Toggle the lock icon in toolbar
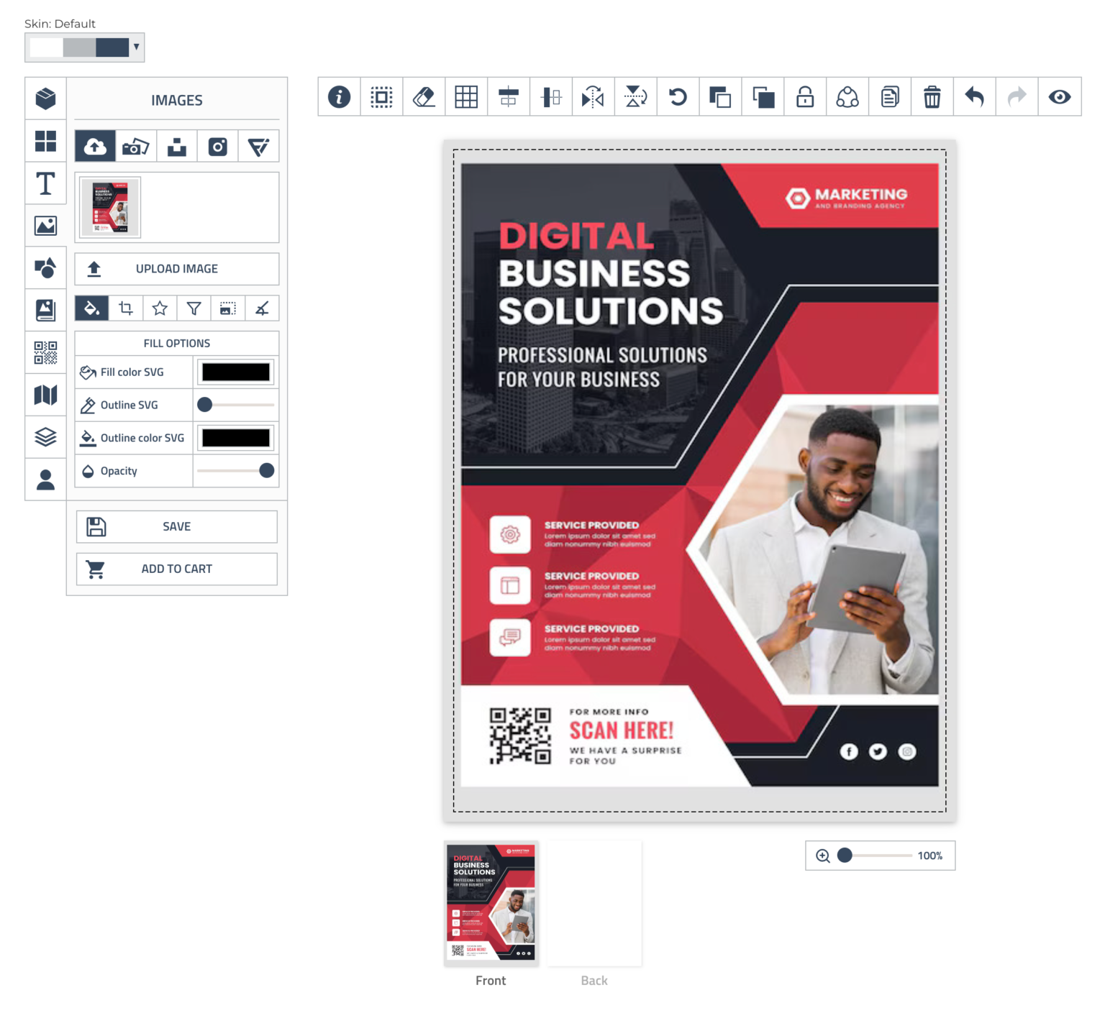The height and width of the screenshot is (1031, 1105). tap(805, 97)
